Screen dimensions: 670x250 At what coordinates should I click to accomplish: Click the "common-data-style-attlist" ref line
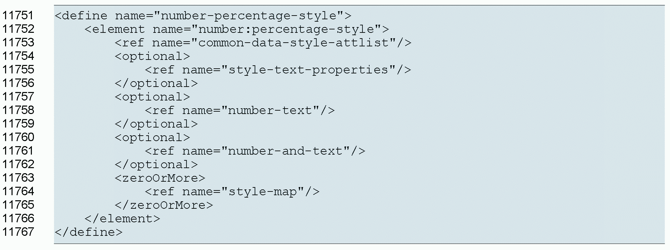coord(263,43)
